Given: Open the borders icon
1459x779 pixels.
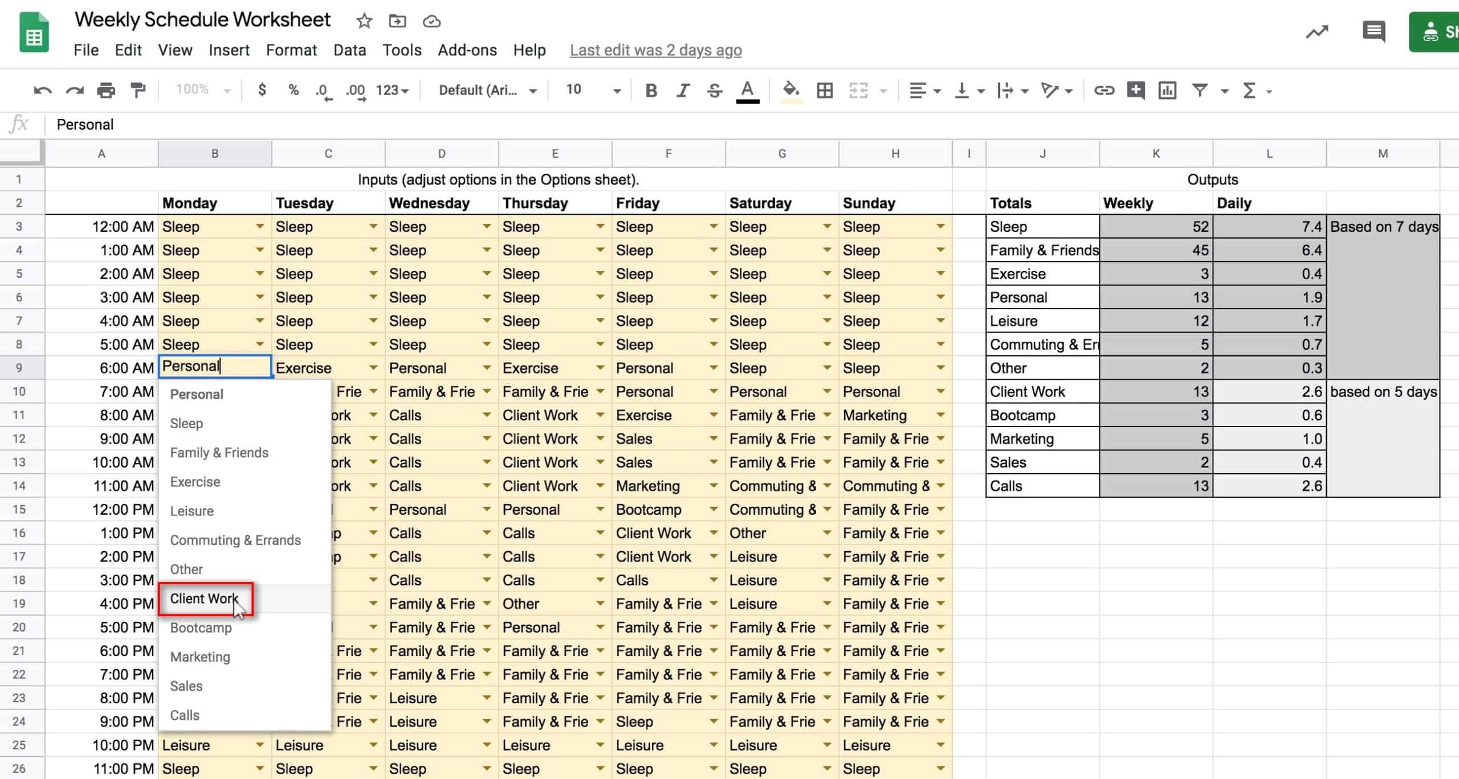Looking at the screenshot, I should pyautogui.click(x=825, y=91).
